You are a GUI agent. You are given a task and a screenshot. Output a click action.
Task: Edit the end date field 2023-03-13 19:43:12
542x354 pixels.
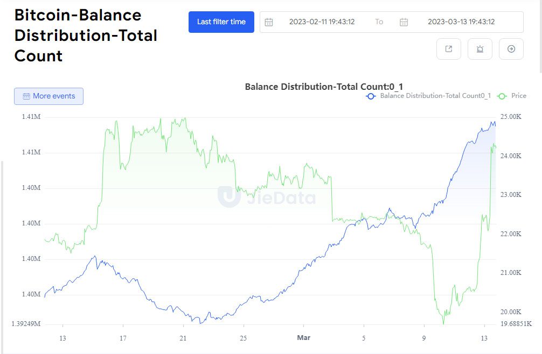click(x=461, y=22)
